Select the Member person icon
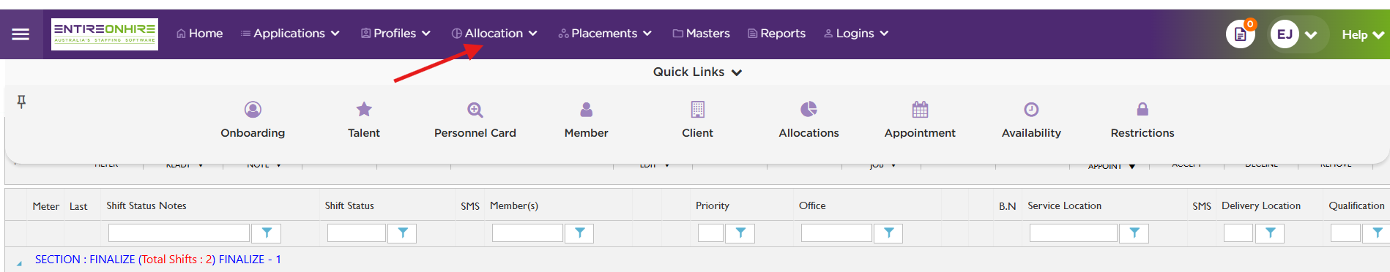The image size is (1390, 272). click(x=587, y=110)
